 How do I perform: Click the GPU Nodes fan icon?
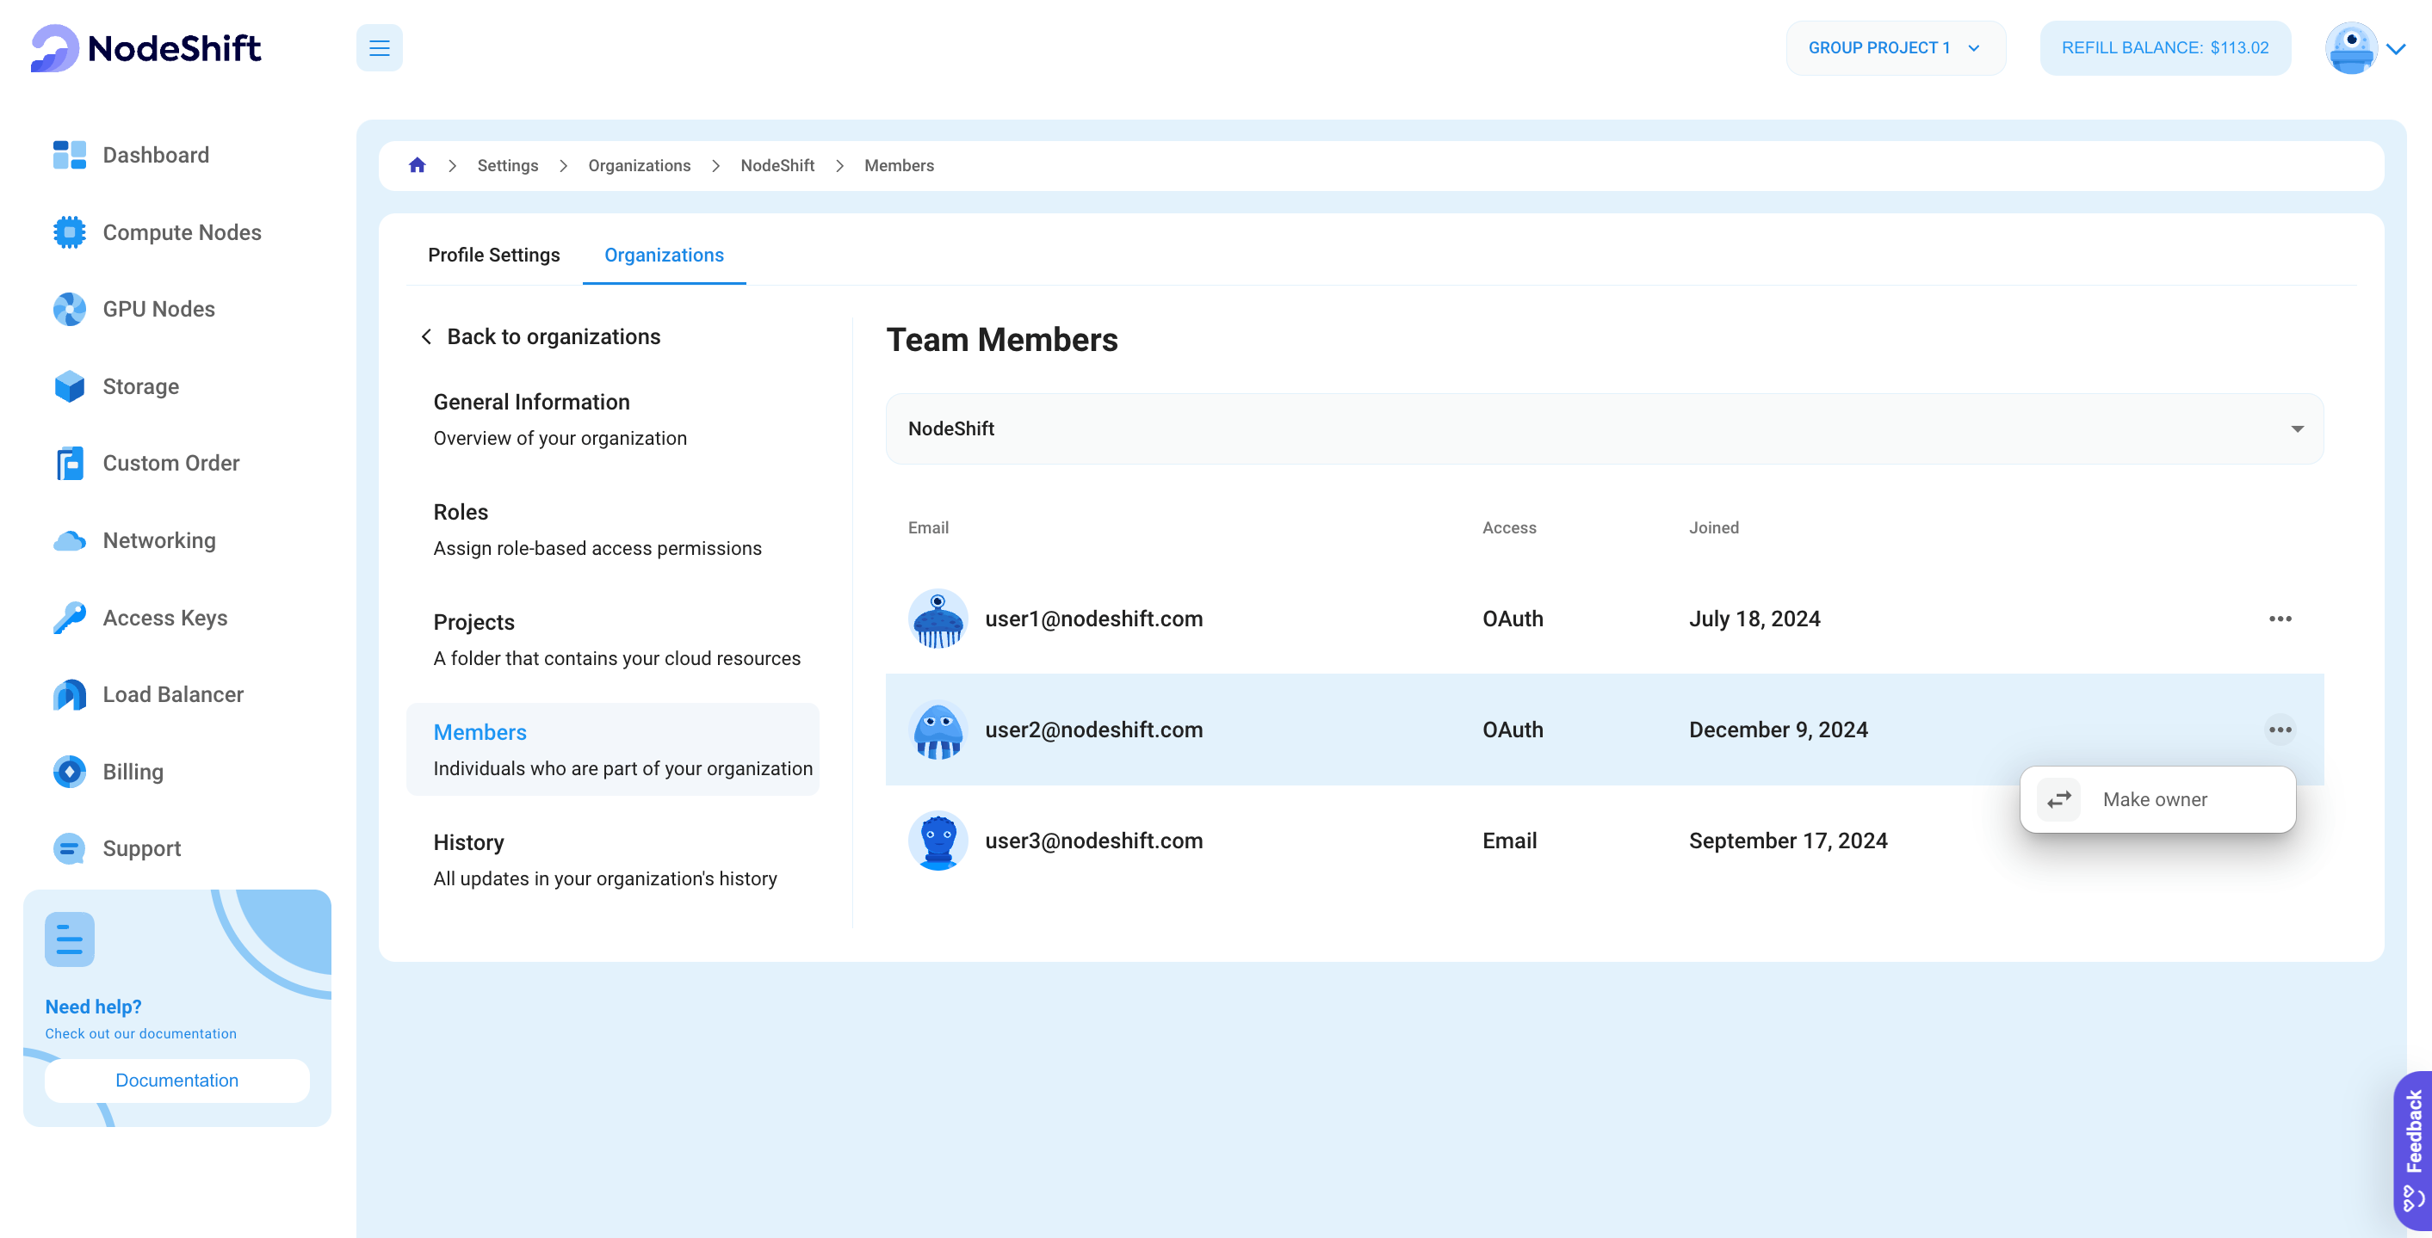coord(69,310)
